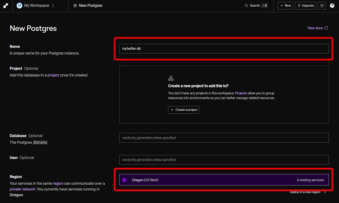
Task: Open the help question mark icon
Action: click(x=322, y=6)
